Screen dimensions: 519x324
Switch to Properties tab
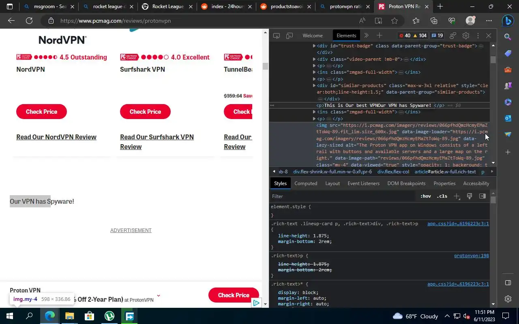(x=444, y=183)
